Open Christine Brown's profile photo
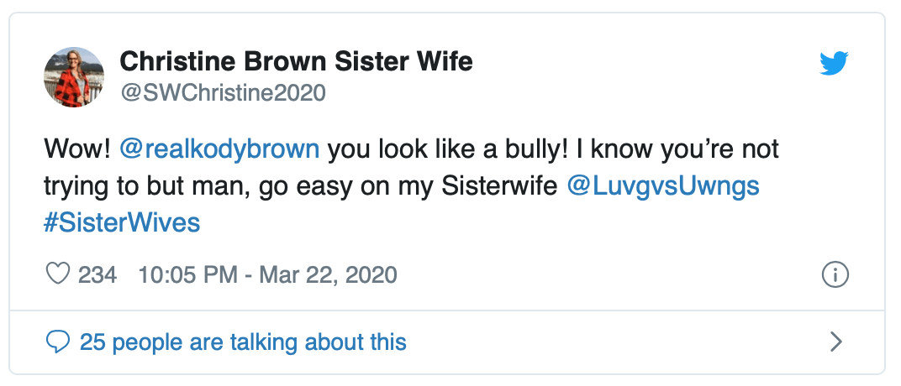Viewport: 901px width, 386px height. click(74, 77)
